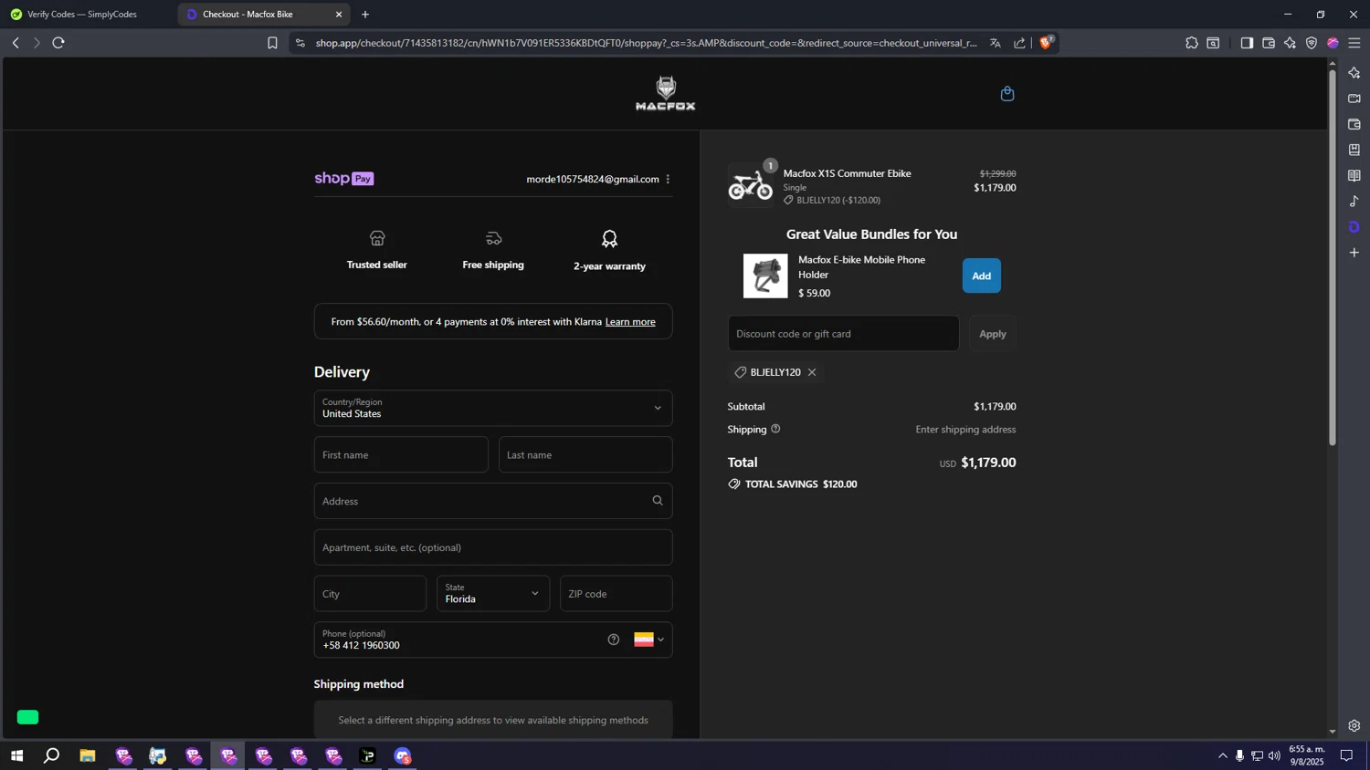This screenshot has height=770, width=1370.
Task: Open Windows taskbar search
Action: tap(52, 755)
